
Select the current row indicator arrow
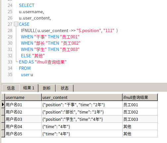pyautogui.click(x=3, y=105)
